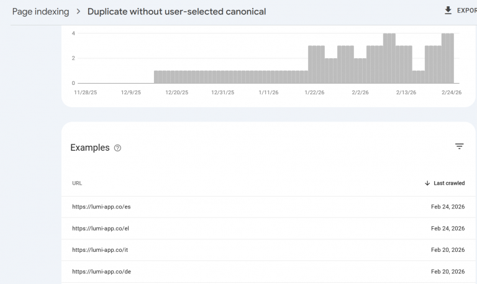Click the EXPORT button label

click(466, 11)
